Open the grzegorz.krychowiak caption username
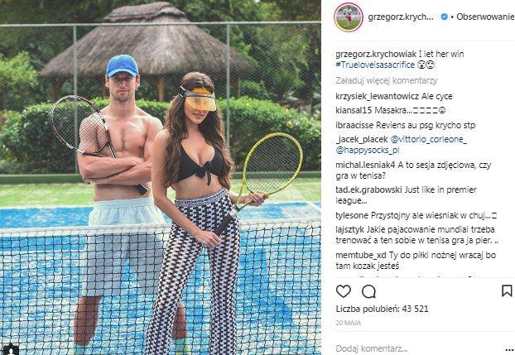The width and height of the screenshot is (515, 355). coord(376,54)
